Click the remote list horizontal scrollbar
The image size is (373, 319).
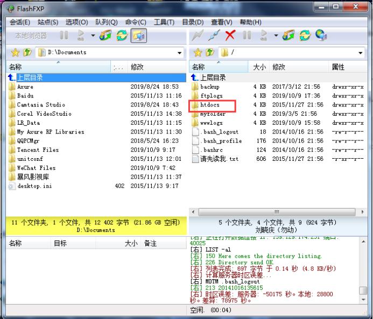[x=277, y=211]
